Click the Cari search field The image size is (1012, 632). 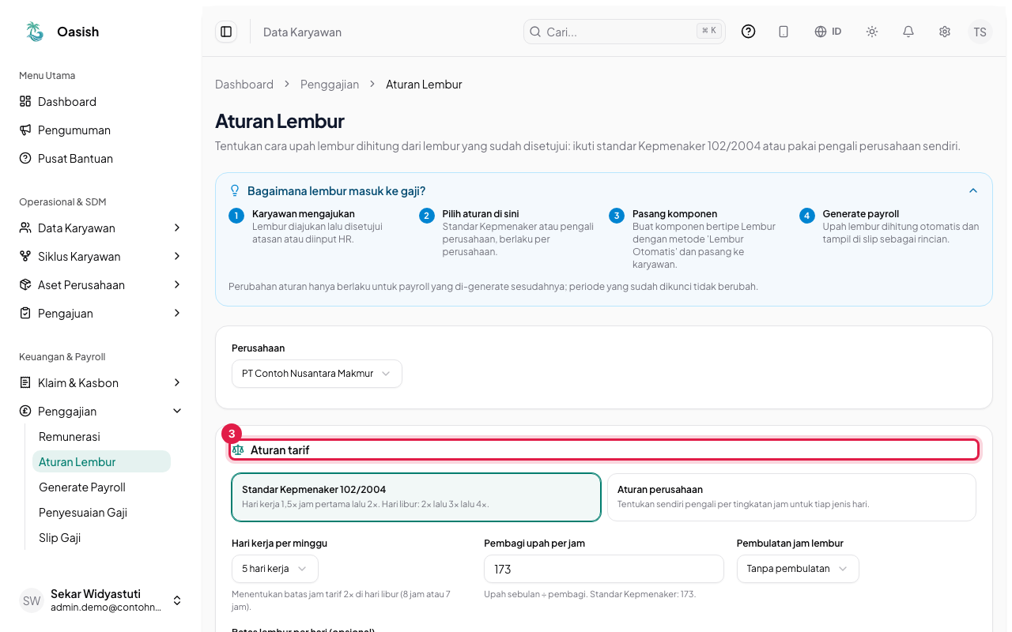(x=625, y=32)
